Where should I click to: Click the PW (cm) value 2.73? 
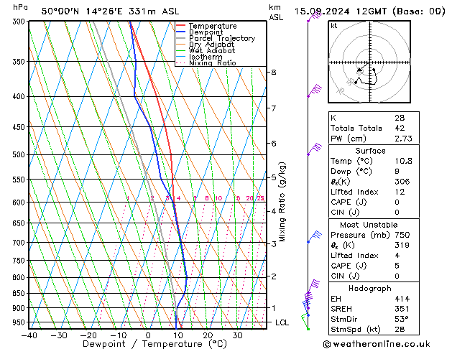(403, 139)
